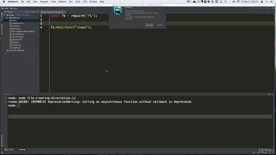Close the file-creating-directories.js editor tab
276x155 pixels.
coord(64,12)
